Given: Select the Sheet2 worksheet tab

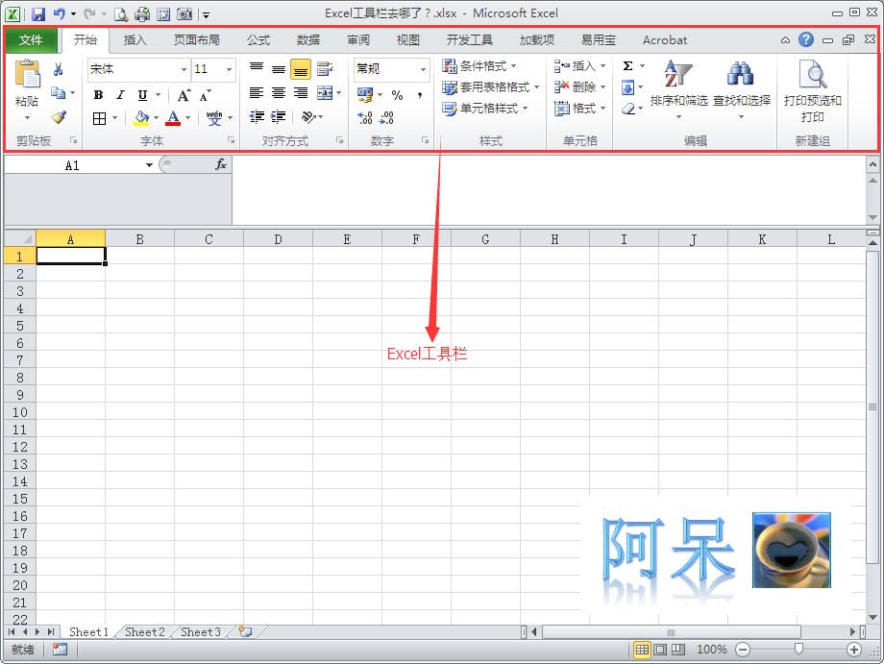Looking at the screenshot, I should 143,632.
